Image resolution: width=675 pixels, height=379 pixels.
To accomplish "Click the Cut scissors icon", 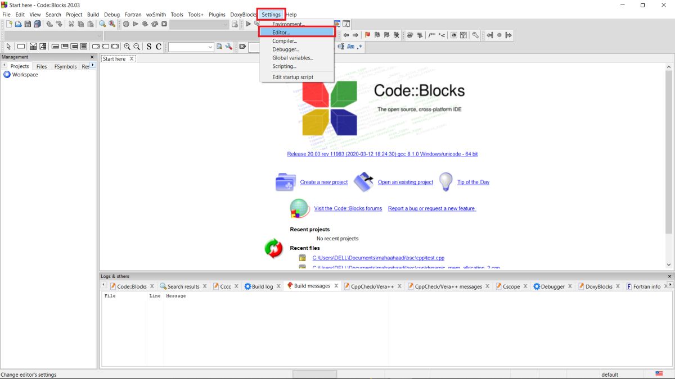I will point(71,24).
